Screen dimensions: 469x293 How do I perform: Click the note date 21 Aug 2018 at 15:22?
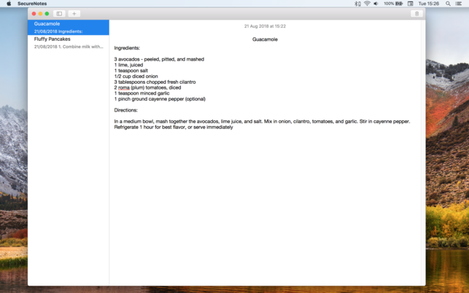click(x=265, y=26)
